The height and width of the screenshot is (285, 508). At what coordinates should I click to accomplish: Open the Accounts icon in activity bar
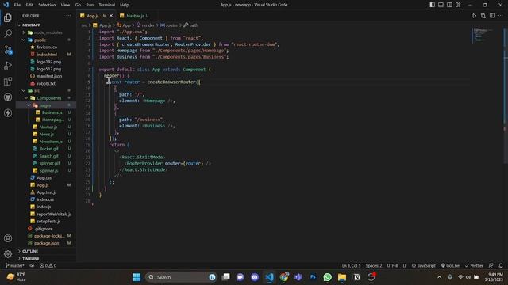8,238
